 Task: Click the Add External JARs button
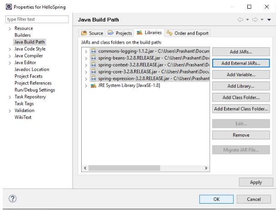coord(240,63)
